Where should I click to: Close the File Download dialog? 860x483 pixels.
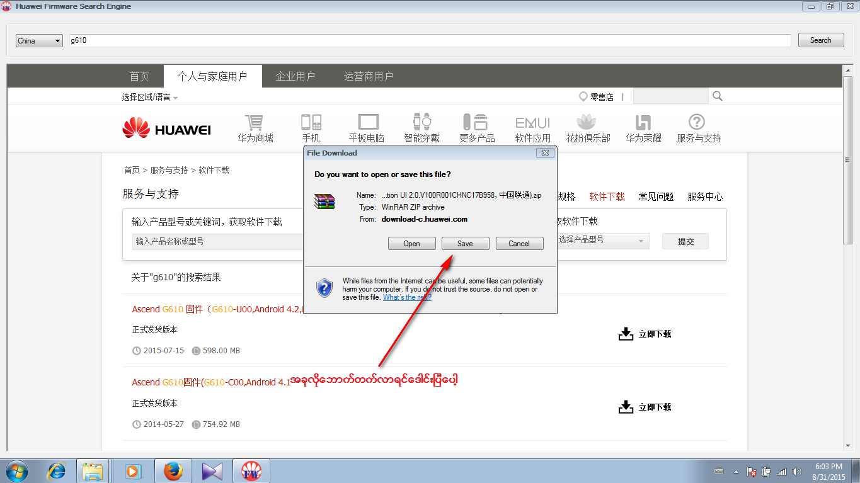tap(545, 153)
